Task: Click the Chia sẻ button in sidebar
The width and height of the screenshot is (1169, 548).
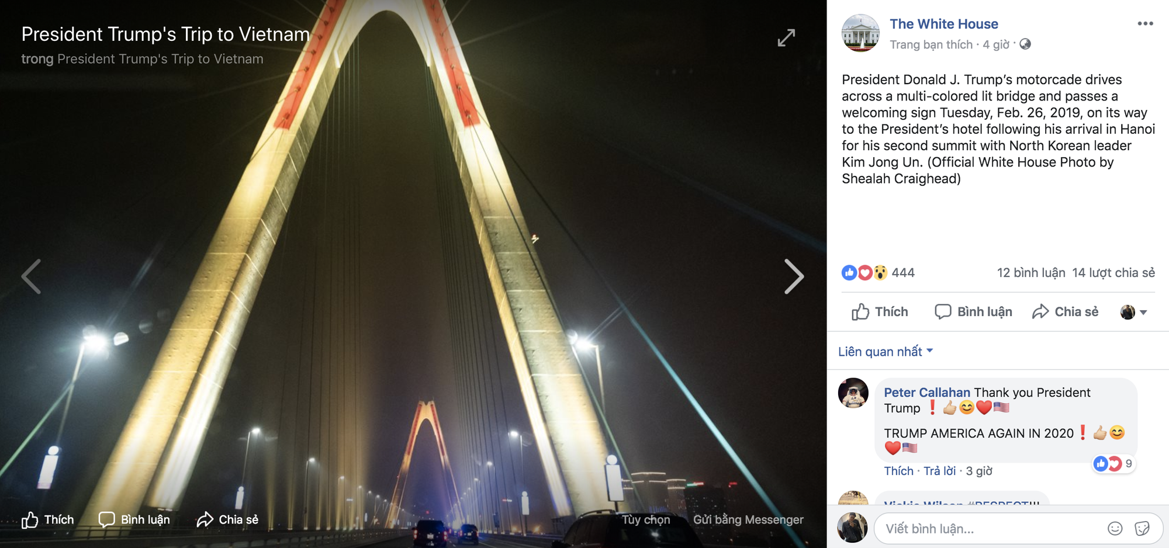Action: pyautogui.click(x=1065, y=312)
